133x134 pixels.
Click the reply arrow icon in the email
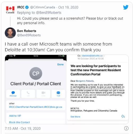tap(123, 116)
